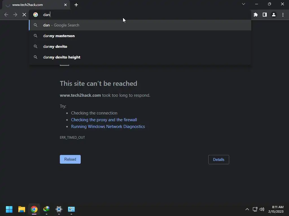Open the Extensions puzzle icon

coord(256,15)
